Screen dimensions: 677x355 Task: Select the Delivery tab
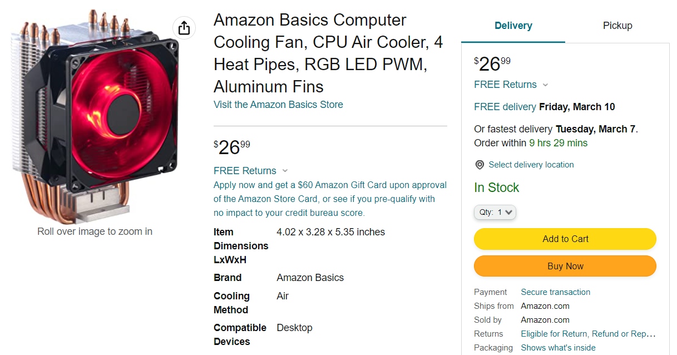pyautogui.click(x=513, y=26)
